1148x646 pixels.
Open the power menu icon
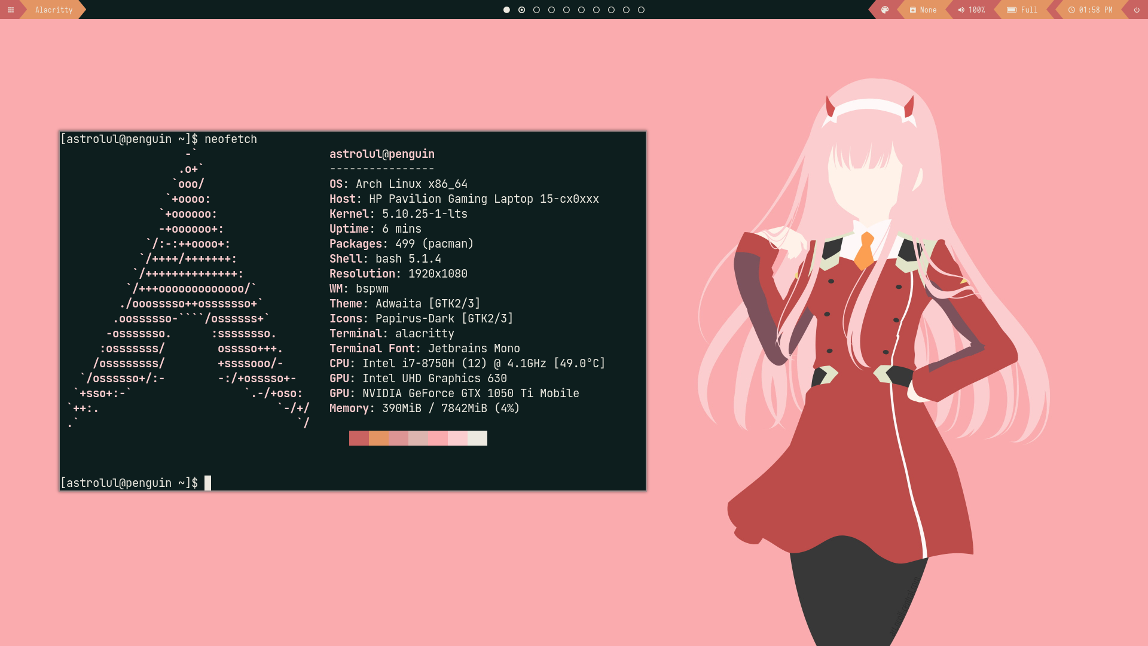(x=1137, y=10)
